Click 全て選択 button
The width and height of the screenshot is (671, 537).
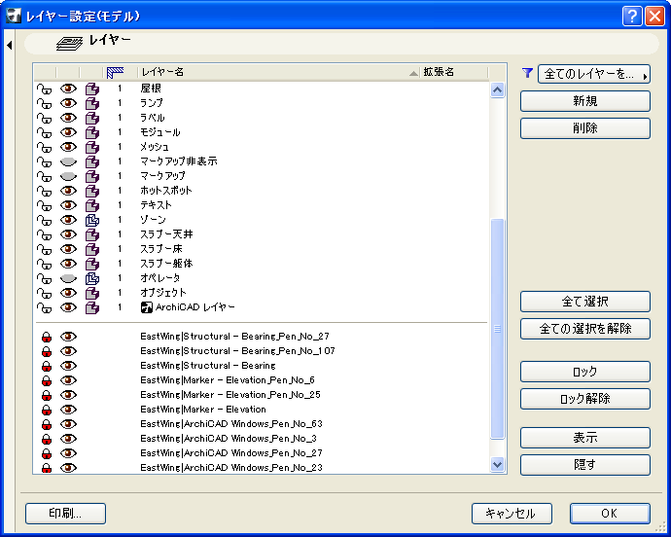[x=585, y=302]
